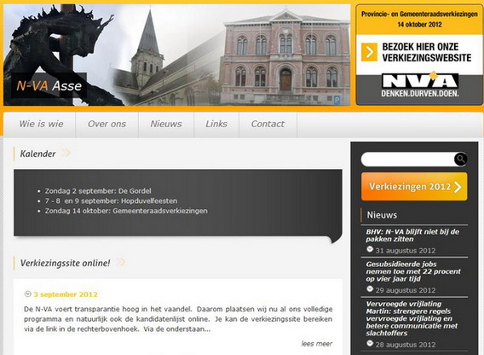Viewport: 484px width, 355px height.
Task: Click the Kalender section heading
Action: pyautogui.click(x=37, y=154)
